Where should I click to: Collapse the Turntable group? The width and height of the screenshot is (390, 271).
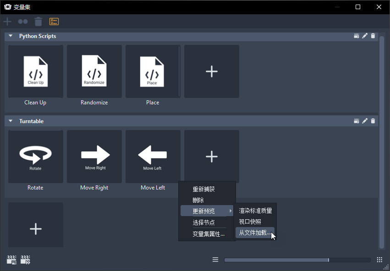pyautogui.click(x=10, y=121)
